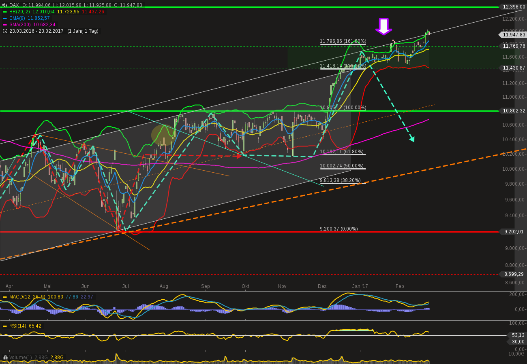527x364 pixels.
Task: Click the bar-chart icon beside Volume(1)
Action: click(5, 358)
